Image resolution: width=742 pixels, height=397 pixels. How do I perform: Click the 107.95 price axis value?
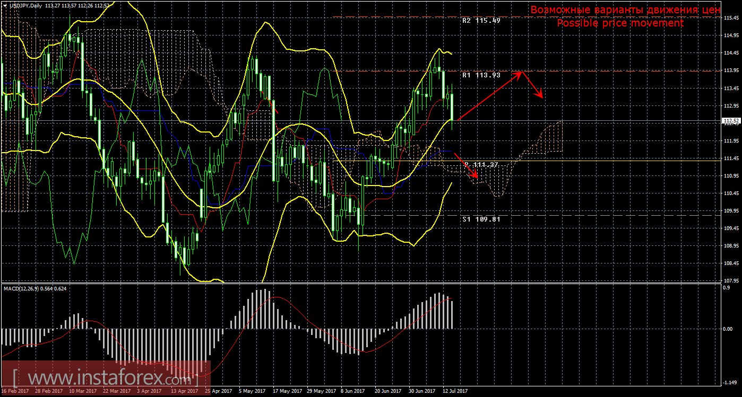(x=731, y=280)
